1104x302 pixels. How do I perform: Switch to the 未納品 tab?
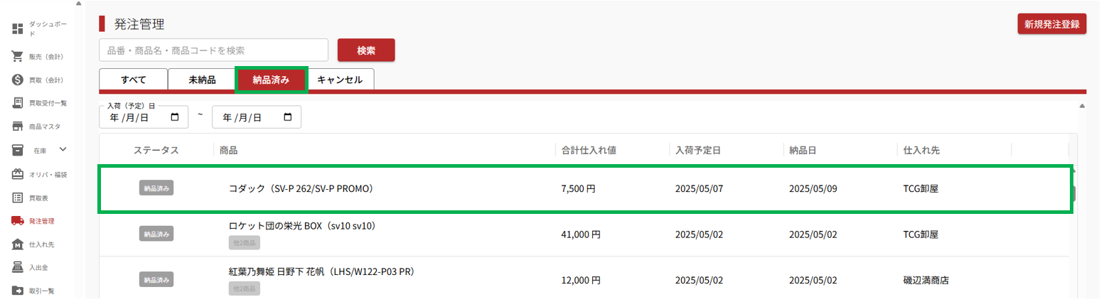[x=202, y=80]
